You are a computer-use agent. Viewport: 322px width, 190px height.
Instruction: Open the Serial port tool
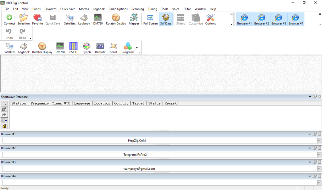coord(113,48)
